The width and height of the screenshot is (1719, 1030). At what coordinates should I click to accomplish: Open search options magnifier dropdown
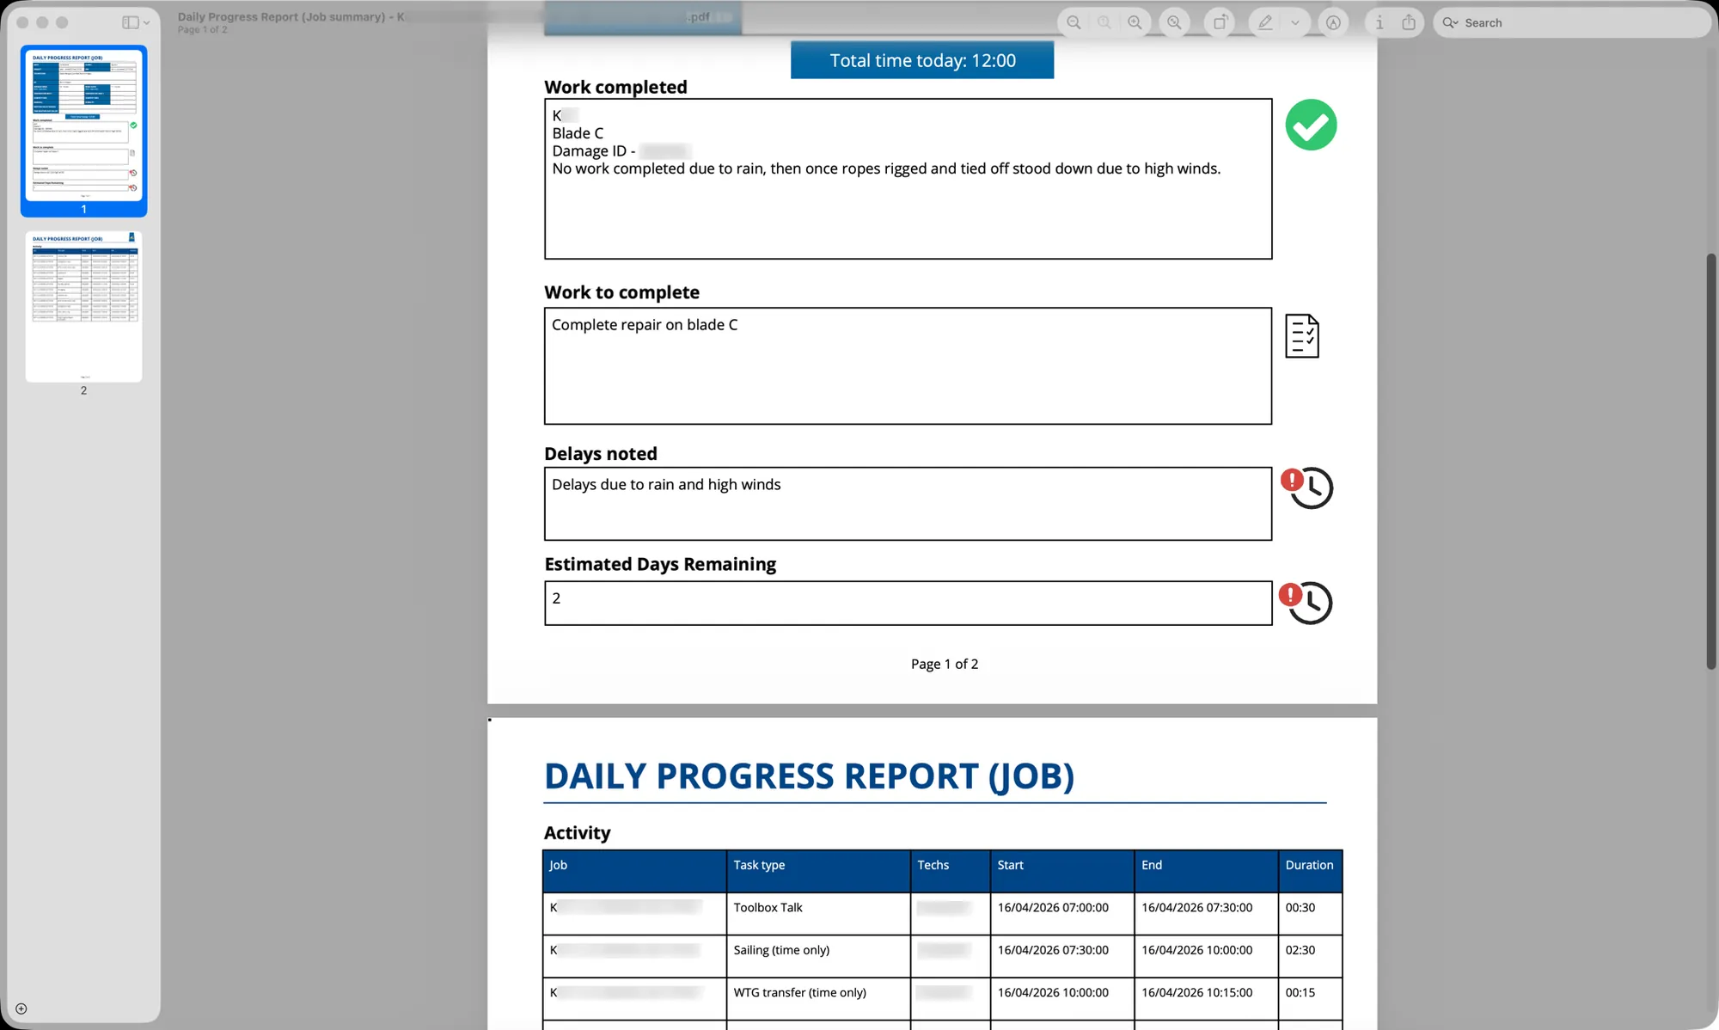click(x=1450, y=23)
